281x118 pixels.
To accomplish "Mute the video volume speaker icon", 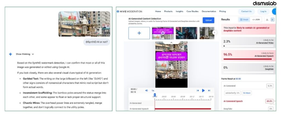I will coord(147,91).
